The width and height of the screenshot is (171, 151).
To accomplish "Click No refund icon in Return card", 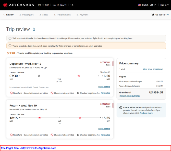I will [x=11, y=135].
